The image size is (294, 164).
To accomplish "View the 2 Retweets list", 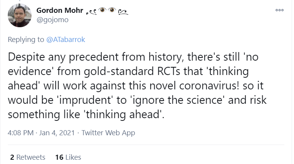I will coord(28,157).
